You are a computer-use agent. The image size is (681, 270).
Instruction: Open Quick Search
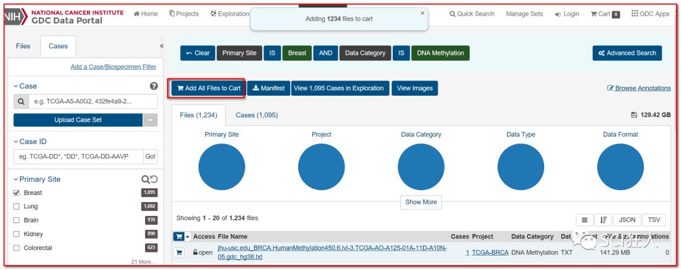[x=472, y=14]
